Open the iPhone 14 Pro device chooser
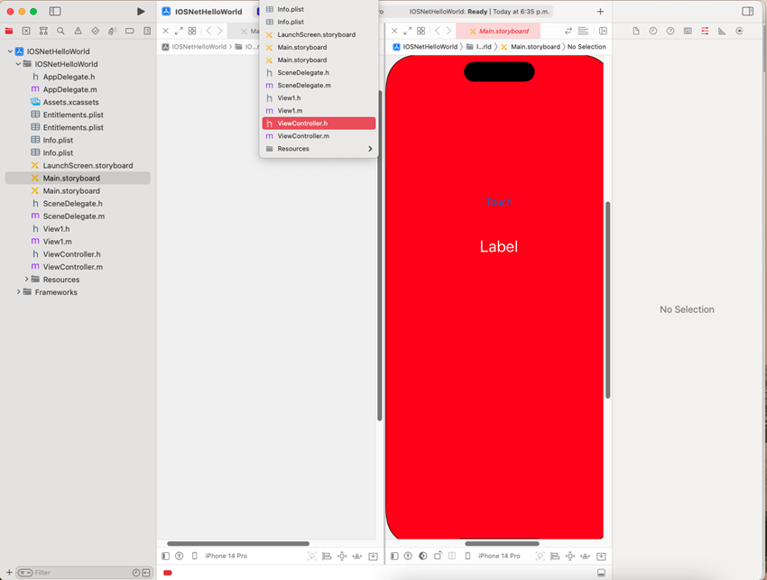Viewport: 767px width, 580px height. coord(498,556)
